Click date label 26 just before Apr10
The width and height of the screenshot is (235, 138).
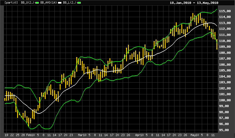pyautogui.click(x=128, y=135)
